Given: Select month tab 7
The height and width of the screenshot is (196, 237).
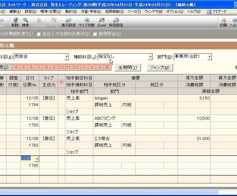Looking at the screenshot, I should click(39, 67).
